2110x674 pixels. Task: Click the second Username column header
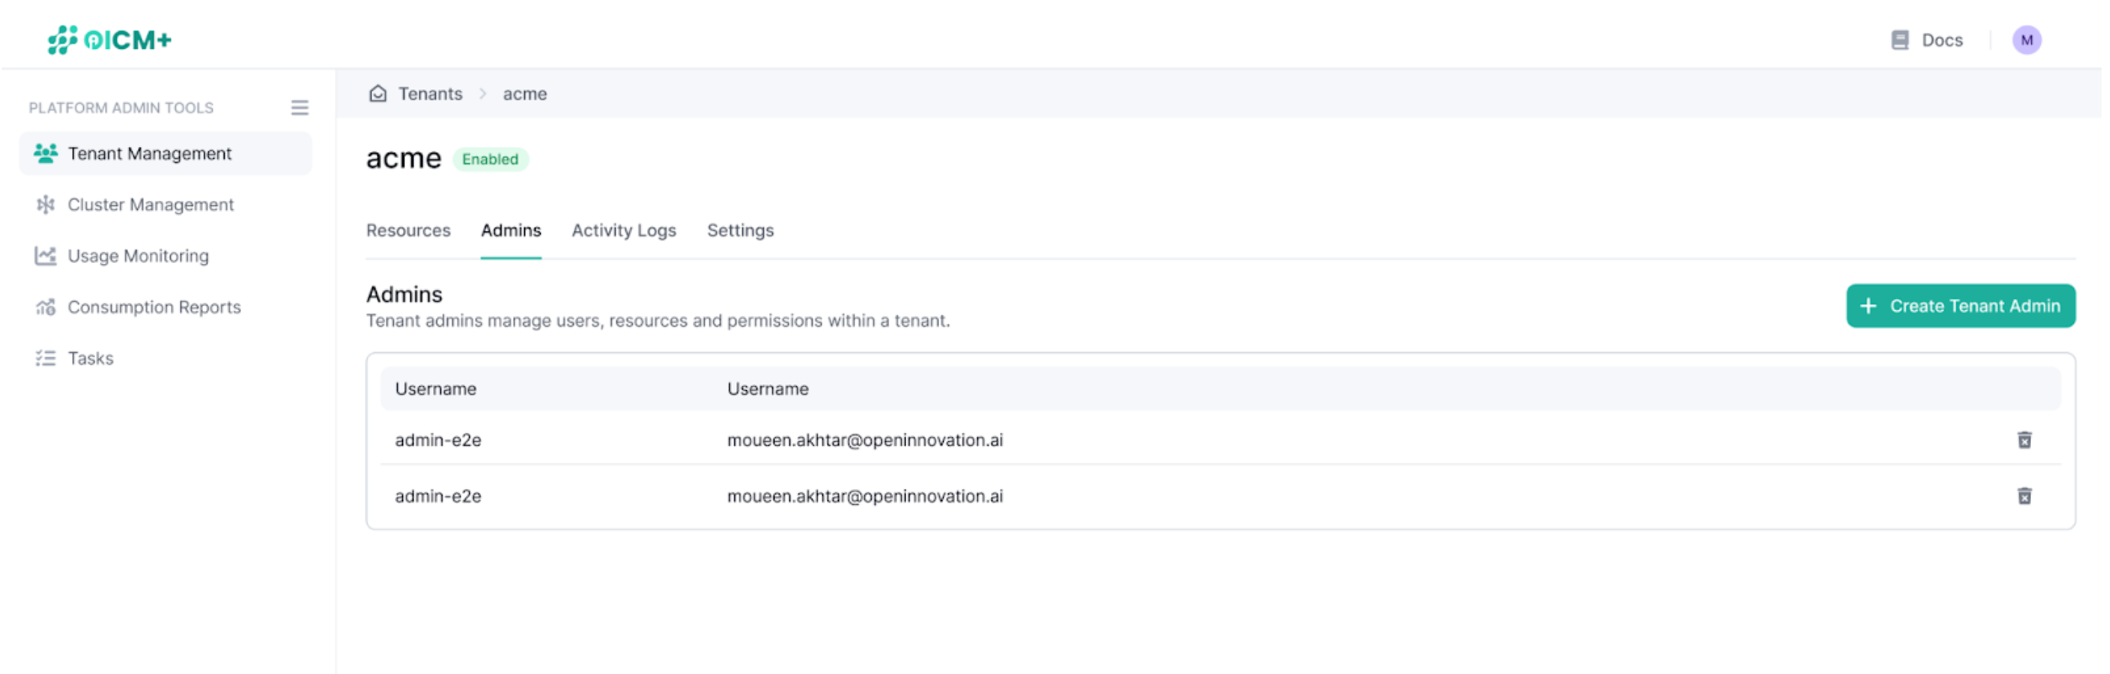coord(768,389)
